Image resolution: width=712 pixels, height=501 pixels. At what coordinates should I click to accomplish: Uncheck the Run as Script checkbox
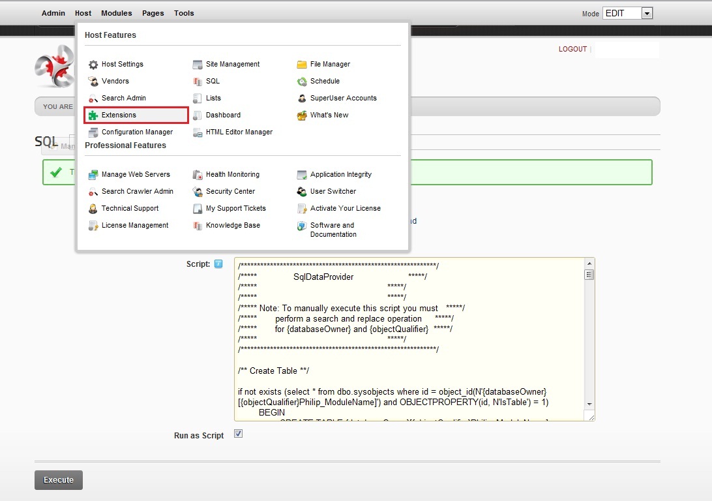[x=238, y=433]
